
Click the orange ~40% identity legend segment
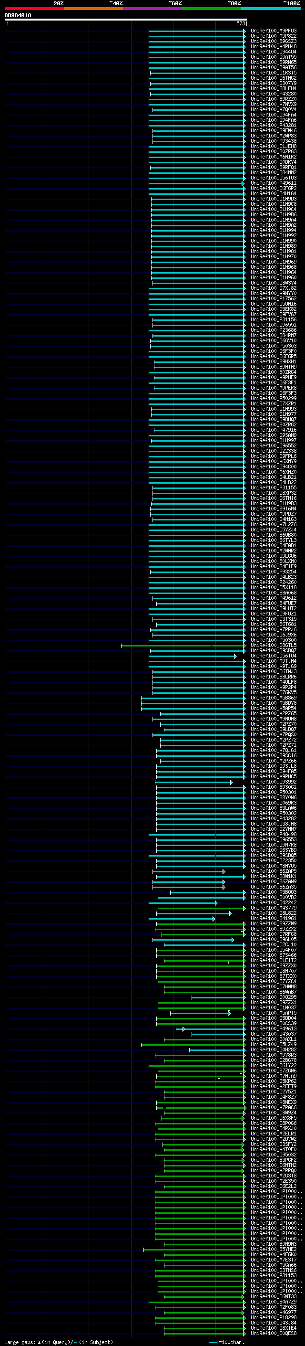93,9
